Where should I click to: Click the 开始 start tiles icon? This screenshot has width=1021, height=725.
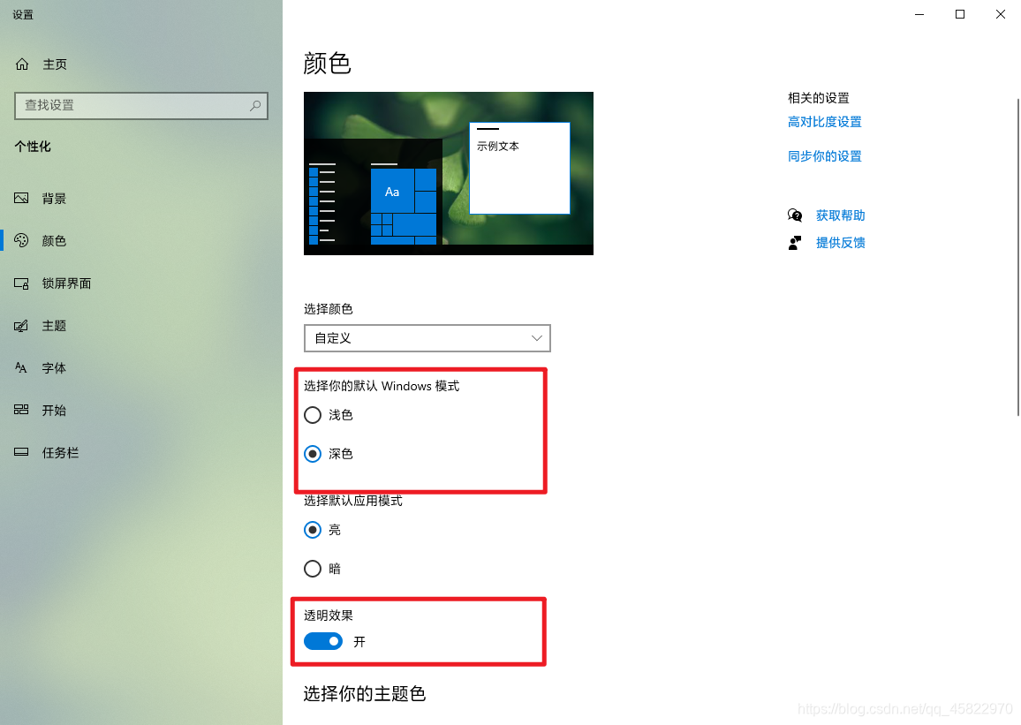pos(21,410)
